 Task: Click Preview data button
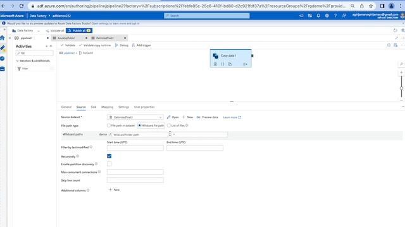click(207, 117)
